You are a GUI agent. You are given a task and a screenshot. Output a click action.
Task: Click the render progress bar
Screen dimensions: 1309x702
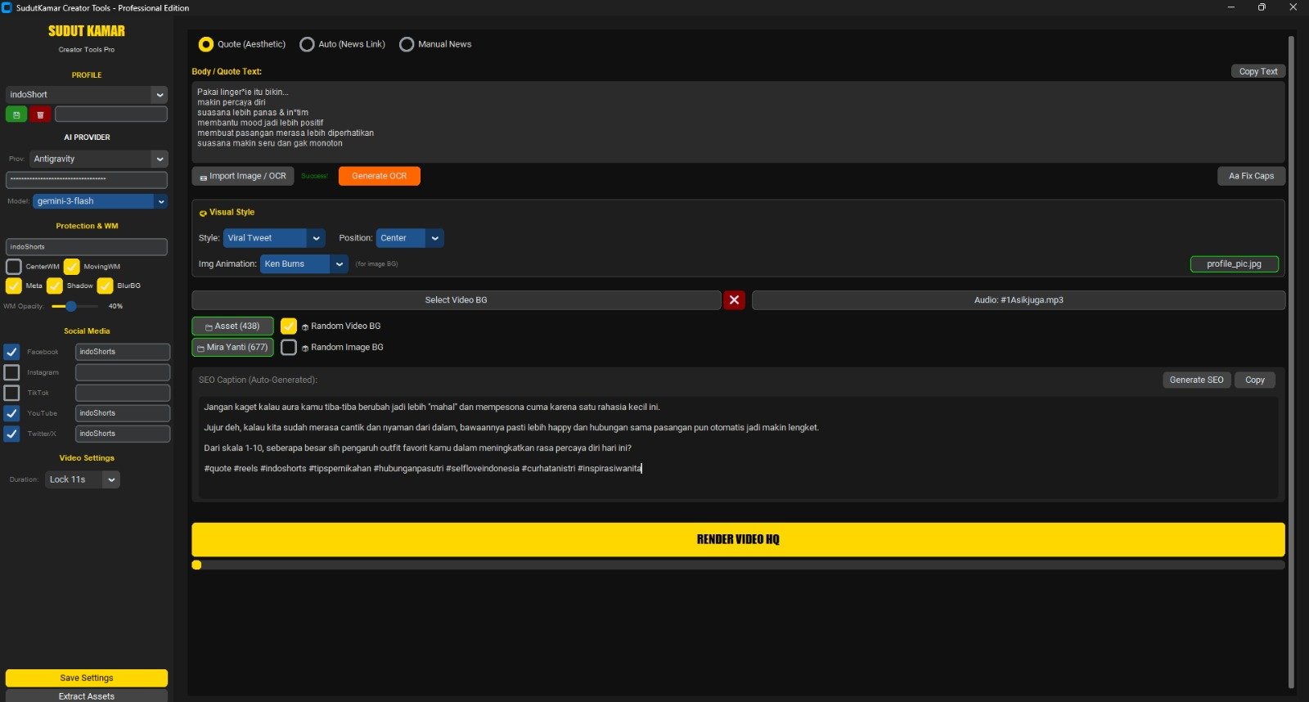[738, 565]
